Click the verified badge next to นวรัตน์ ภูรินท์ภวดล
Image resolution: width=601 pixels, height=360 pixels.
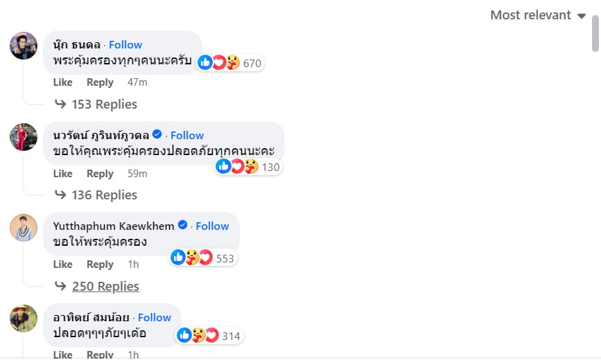(157, 135)
